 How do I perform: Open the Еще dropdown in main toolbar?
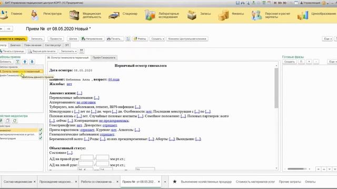[x=328, y=39]
